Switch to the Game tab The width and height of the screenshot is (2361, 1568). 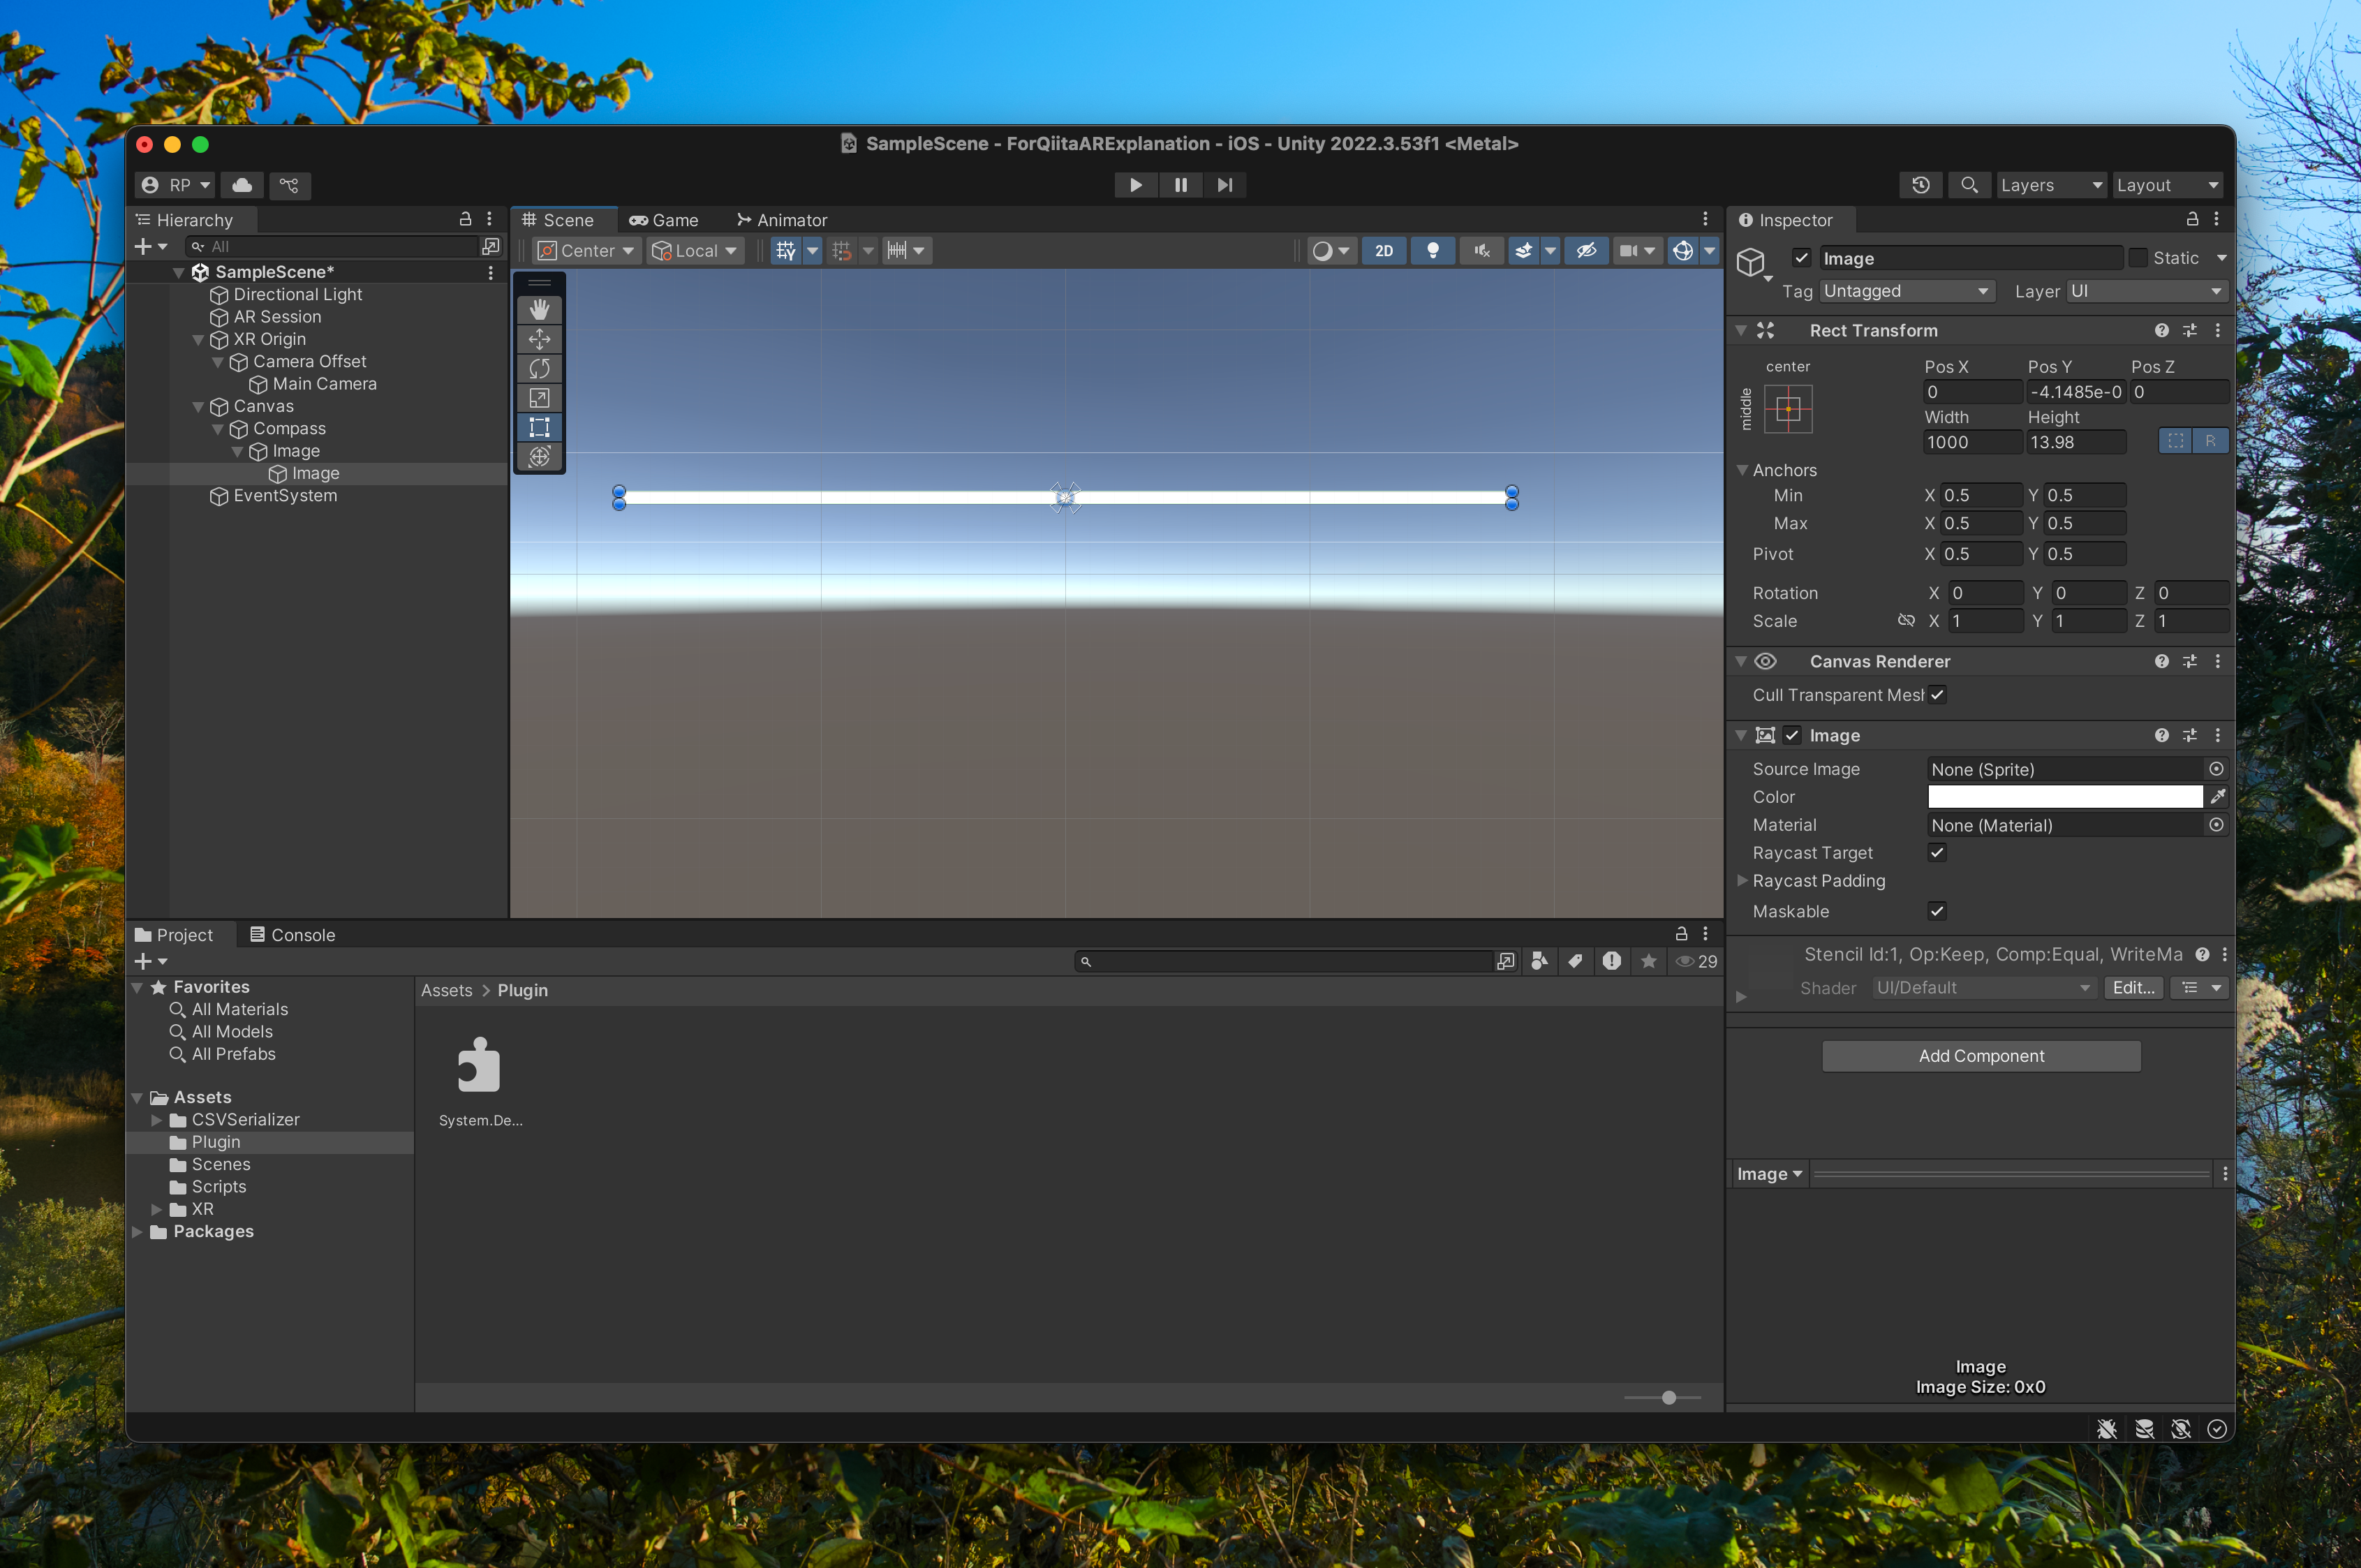[x=664, y=220]
